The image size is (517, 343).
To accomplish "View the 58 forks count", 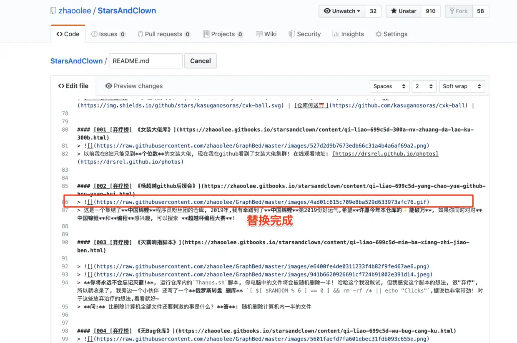I will 480,11.
